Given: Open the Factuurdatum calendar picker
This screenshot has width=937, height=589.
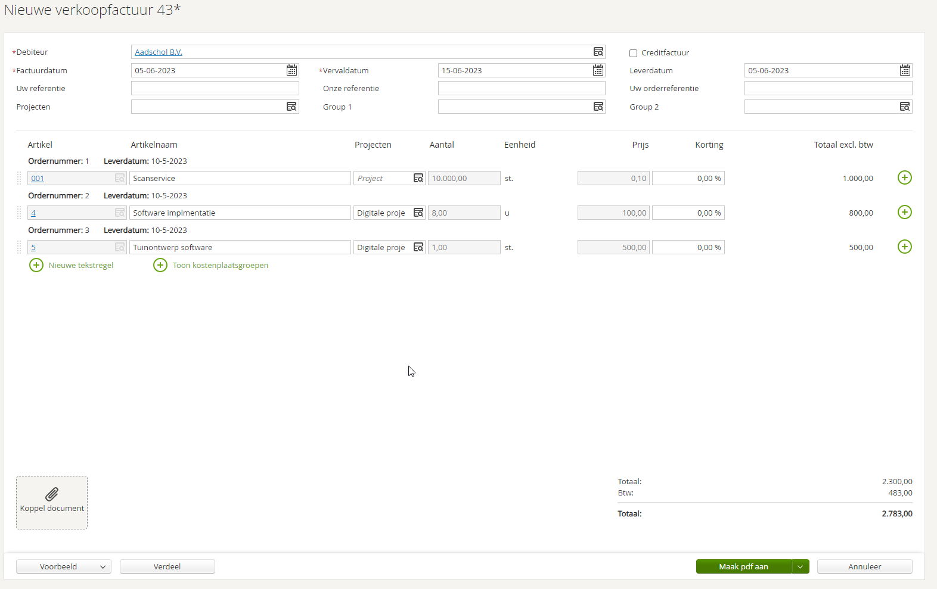Looking at the screenshot, I should coord(291,70).
